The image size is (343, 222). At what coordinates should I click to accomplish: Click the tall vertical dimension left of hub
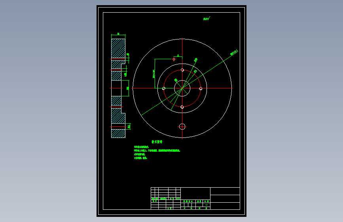[154, 73]
